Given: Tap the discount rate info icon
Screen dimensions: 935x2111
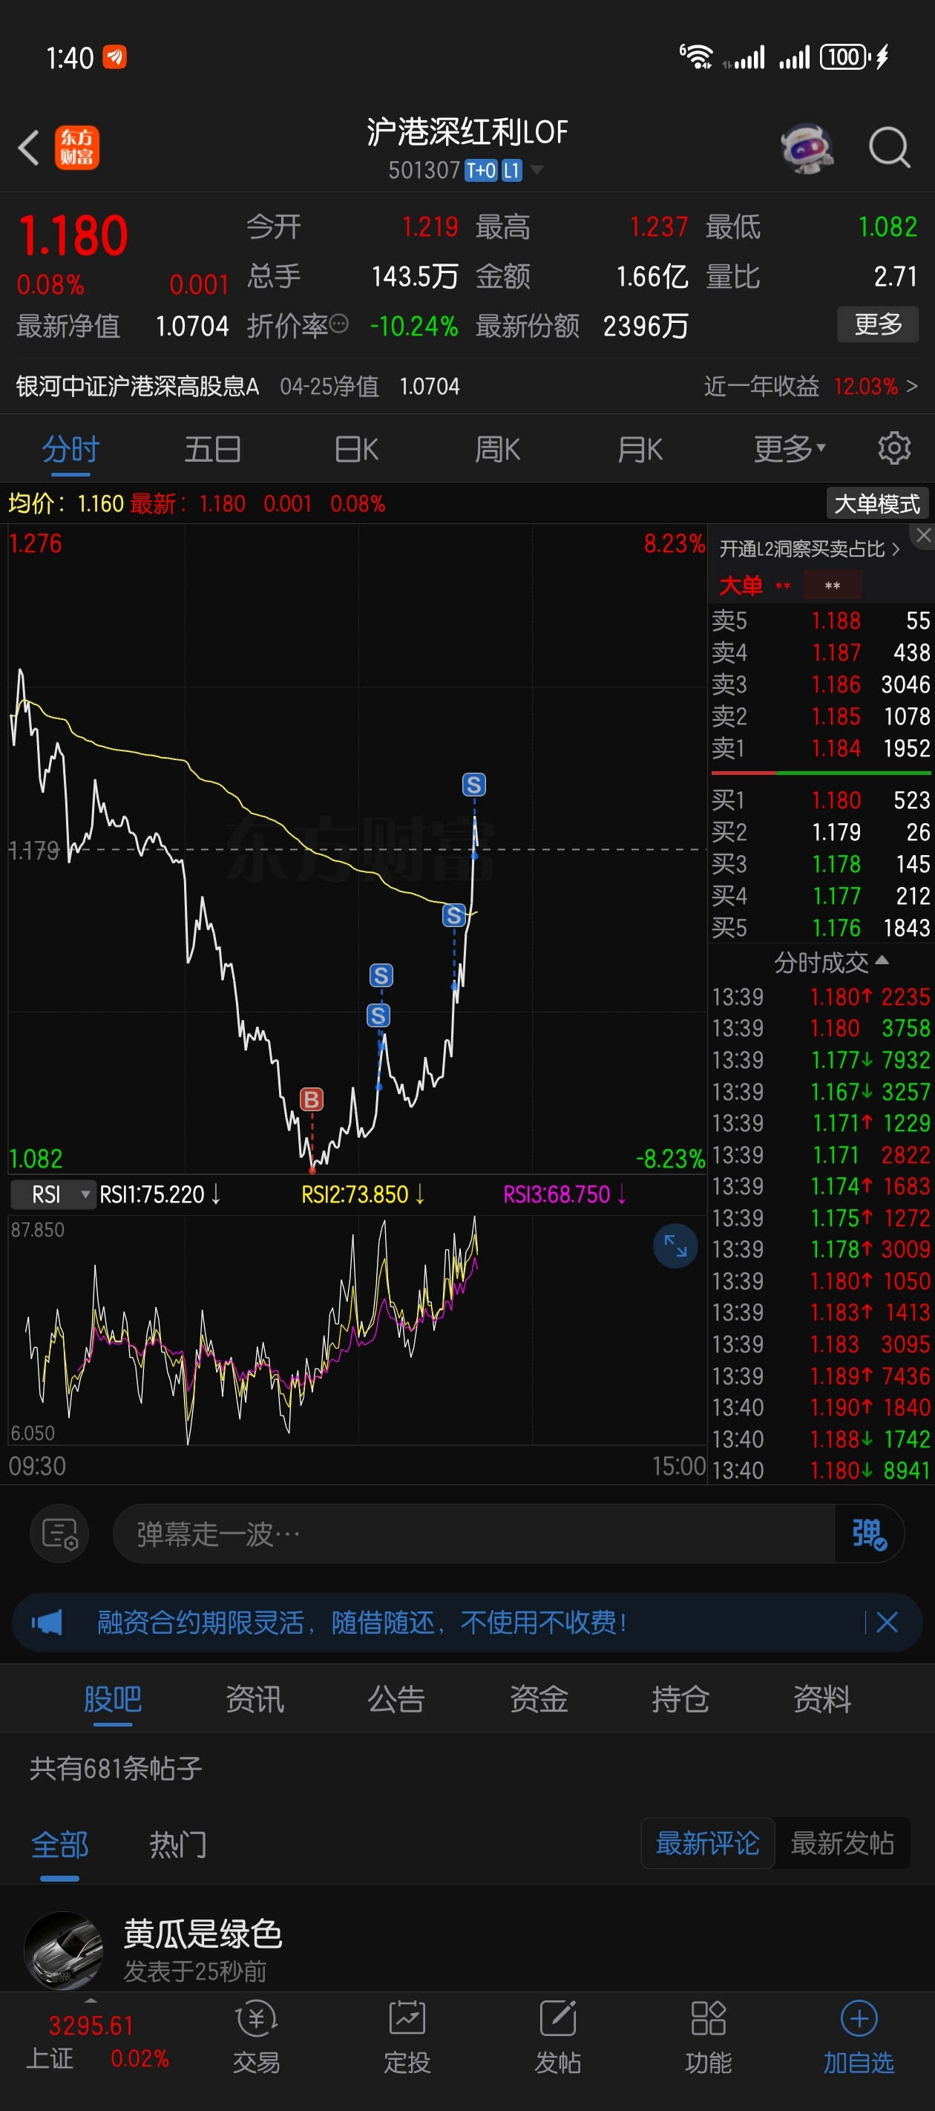Looking at the screenshot, I should click(338, 324).
